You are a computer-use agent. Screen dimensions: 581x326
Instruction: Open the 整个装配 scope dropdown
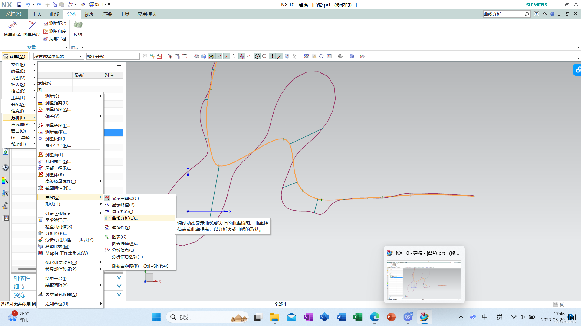pos(112,56)
